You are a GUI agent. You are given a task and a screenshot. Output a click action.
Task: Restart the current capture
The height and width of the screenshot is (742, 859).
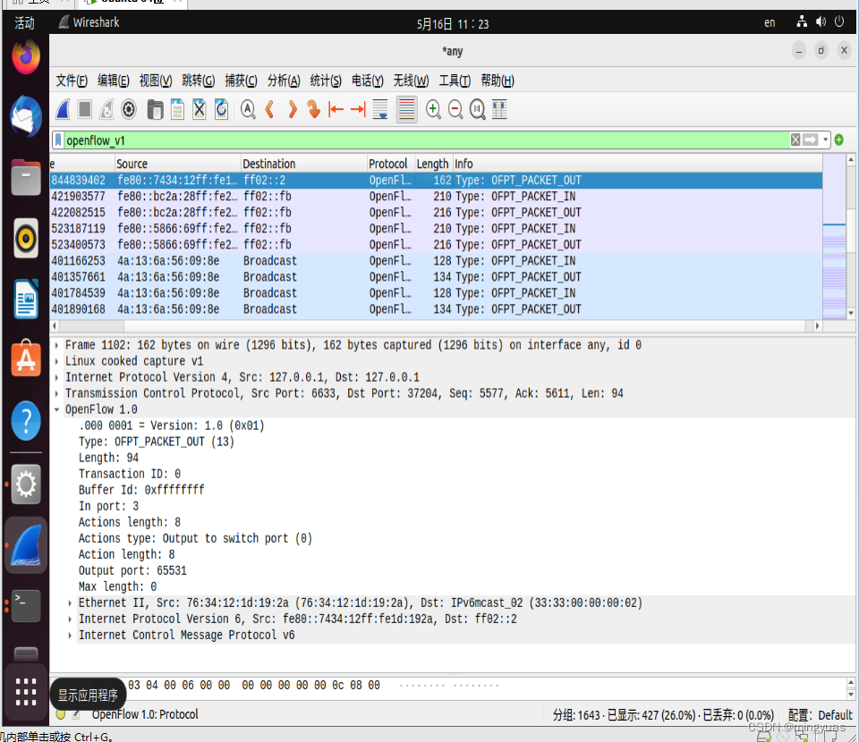106,109
